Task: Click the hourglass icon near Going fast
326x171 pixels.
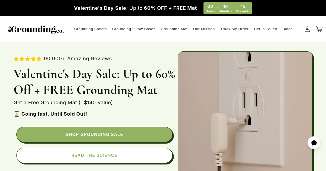Action: 16,114
